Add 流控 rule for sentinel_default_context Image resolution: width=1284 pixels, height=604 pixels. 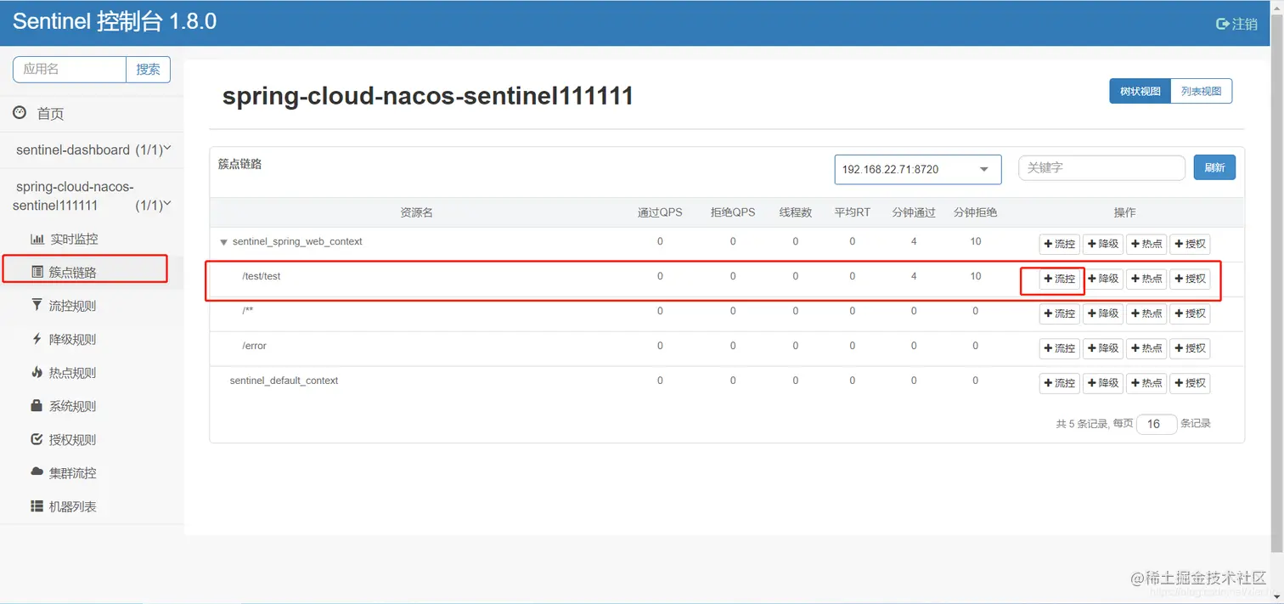[x=1060, y=383]
